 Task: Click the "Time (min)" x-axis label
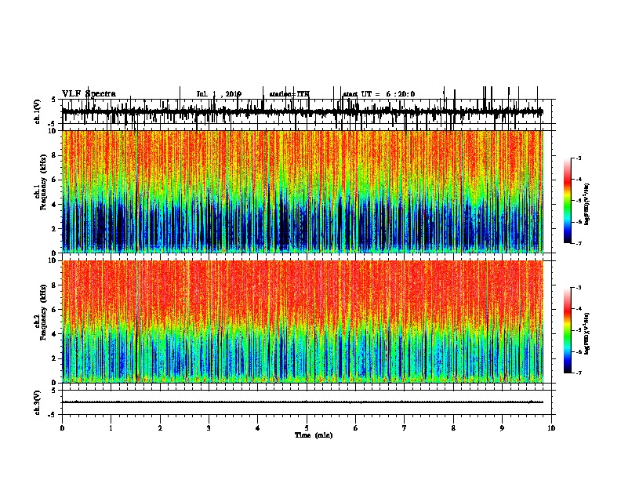click(314, 435)
